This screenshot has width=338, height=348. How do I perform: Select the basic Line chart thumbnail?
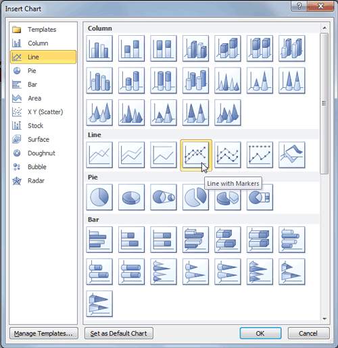(x=99, y=155)
